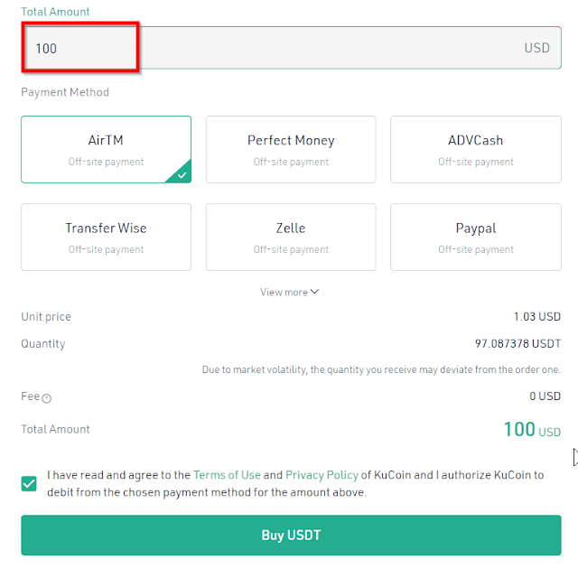
Task: Click the USD currency label in amount field
Action: click(x=536, y=48)
